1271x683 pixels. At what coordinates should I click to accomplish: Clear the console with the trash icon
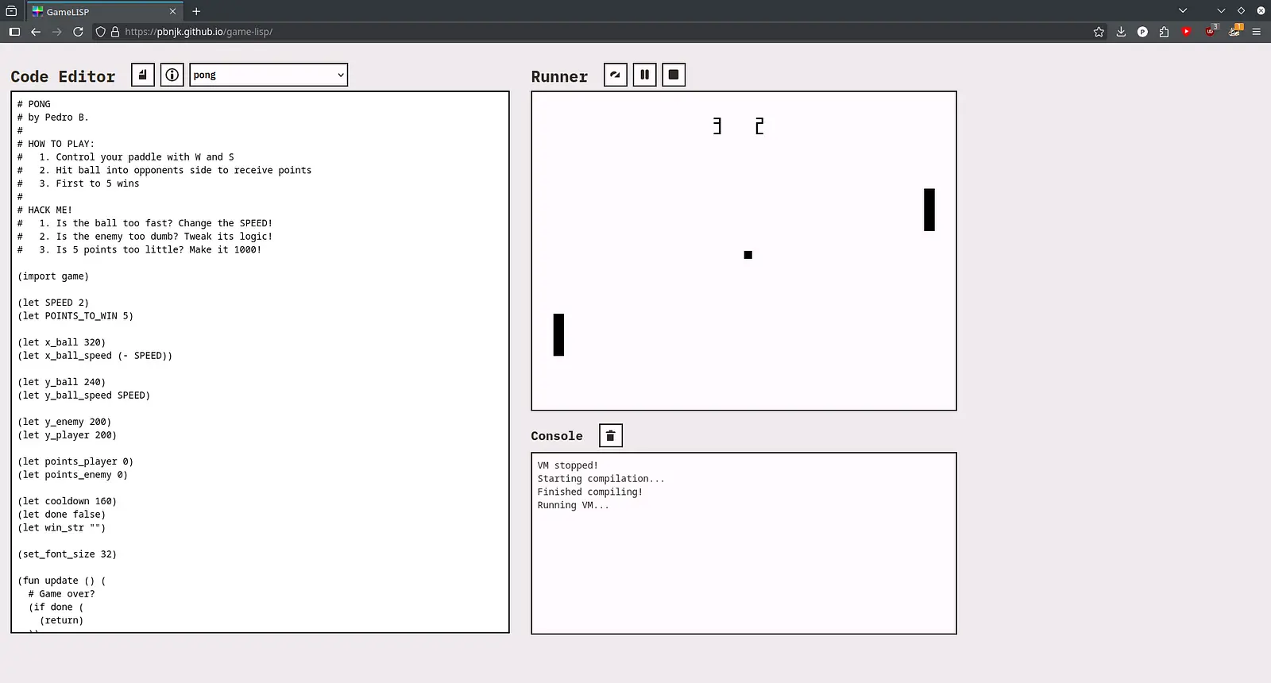[x=610, y=435]
